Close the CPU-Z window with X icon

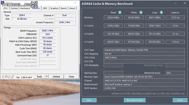click(x=75, y=3)
